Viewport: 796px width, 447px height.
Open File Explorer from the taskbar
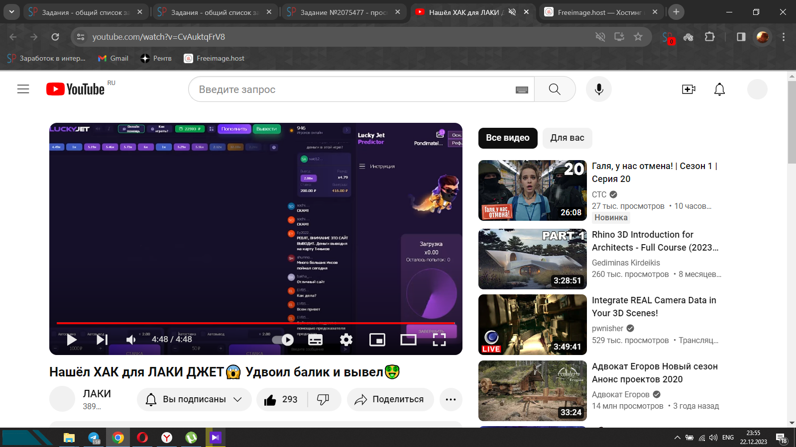tap(69, 438)
